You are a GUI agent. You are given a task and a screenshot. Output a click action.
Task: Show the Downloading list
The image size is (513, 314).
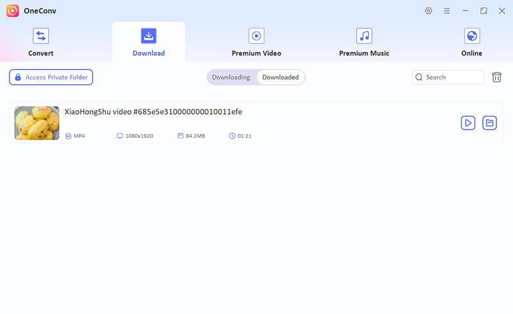click(x=231, y=77)
